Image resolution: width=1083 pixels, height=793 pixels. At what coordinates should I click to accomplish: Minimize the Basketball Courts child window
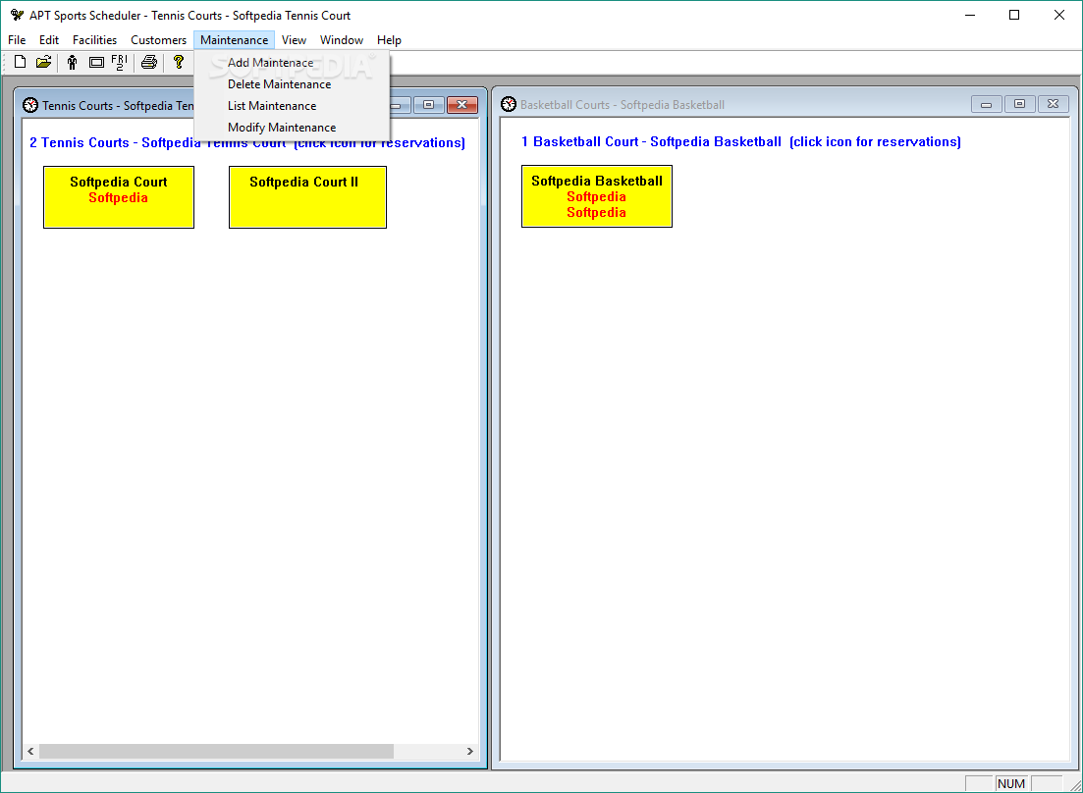click(986, 104)
